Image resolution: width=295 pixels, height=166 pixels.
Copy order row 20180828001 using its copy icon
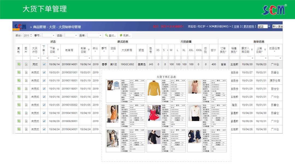[19, 121]
